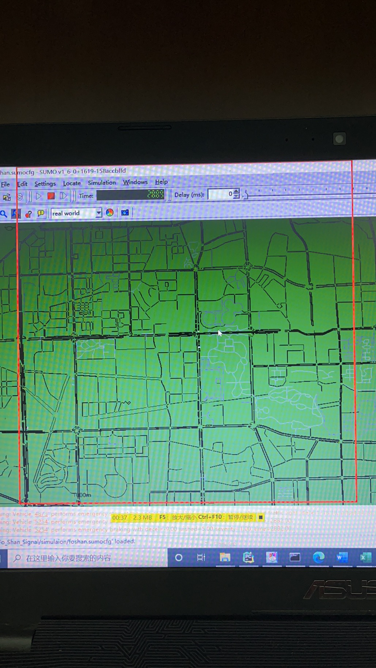Open the Help menu
376x668 pixels.
tap(161, 182)
